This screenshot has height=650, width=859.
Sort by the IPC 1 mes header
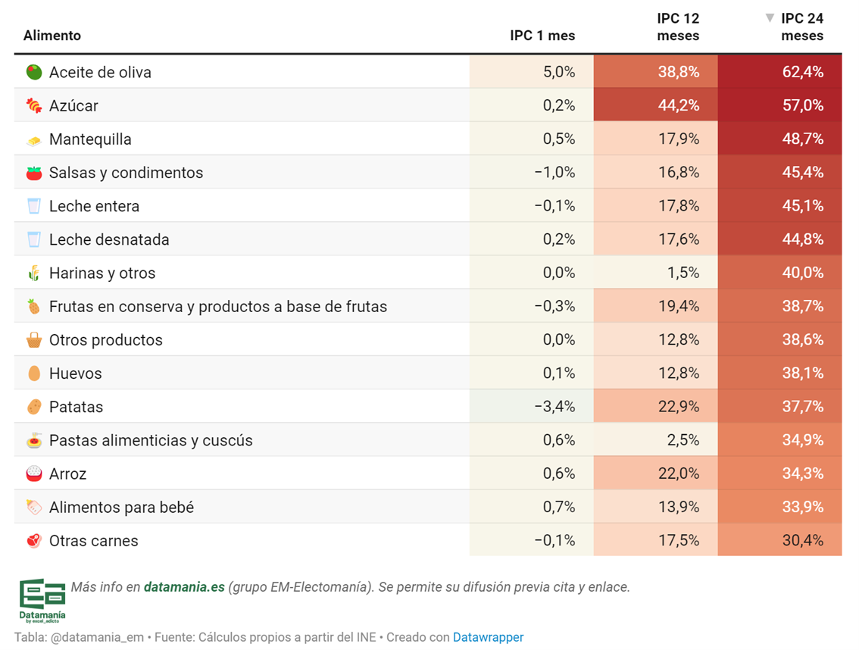point(542,36)
